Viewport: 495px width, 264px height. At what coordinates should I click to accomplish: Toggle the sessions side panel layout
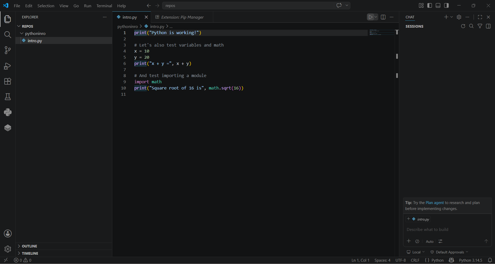tap(488, 26)
